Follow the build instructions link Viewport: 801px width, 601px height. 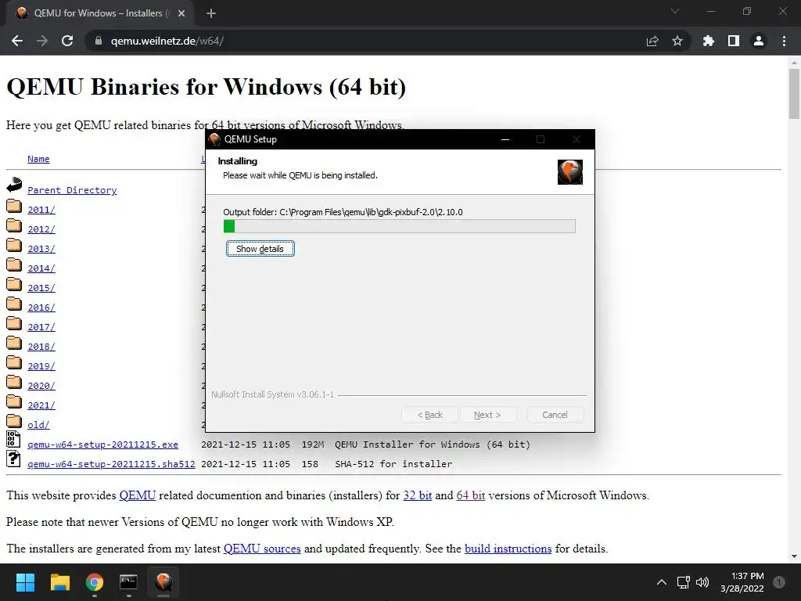pyautogui.click(x=508, y=549)
